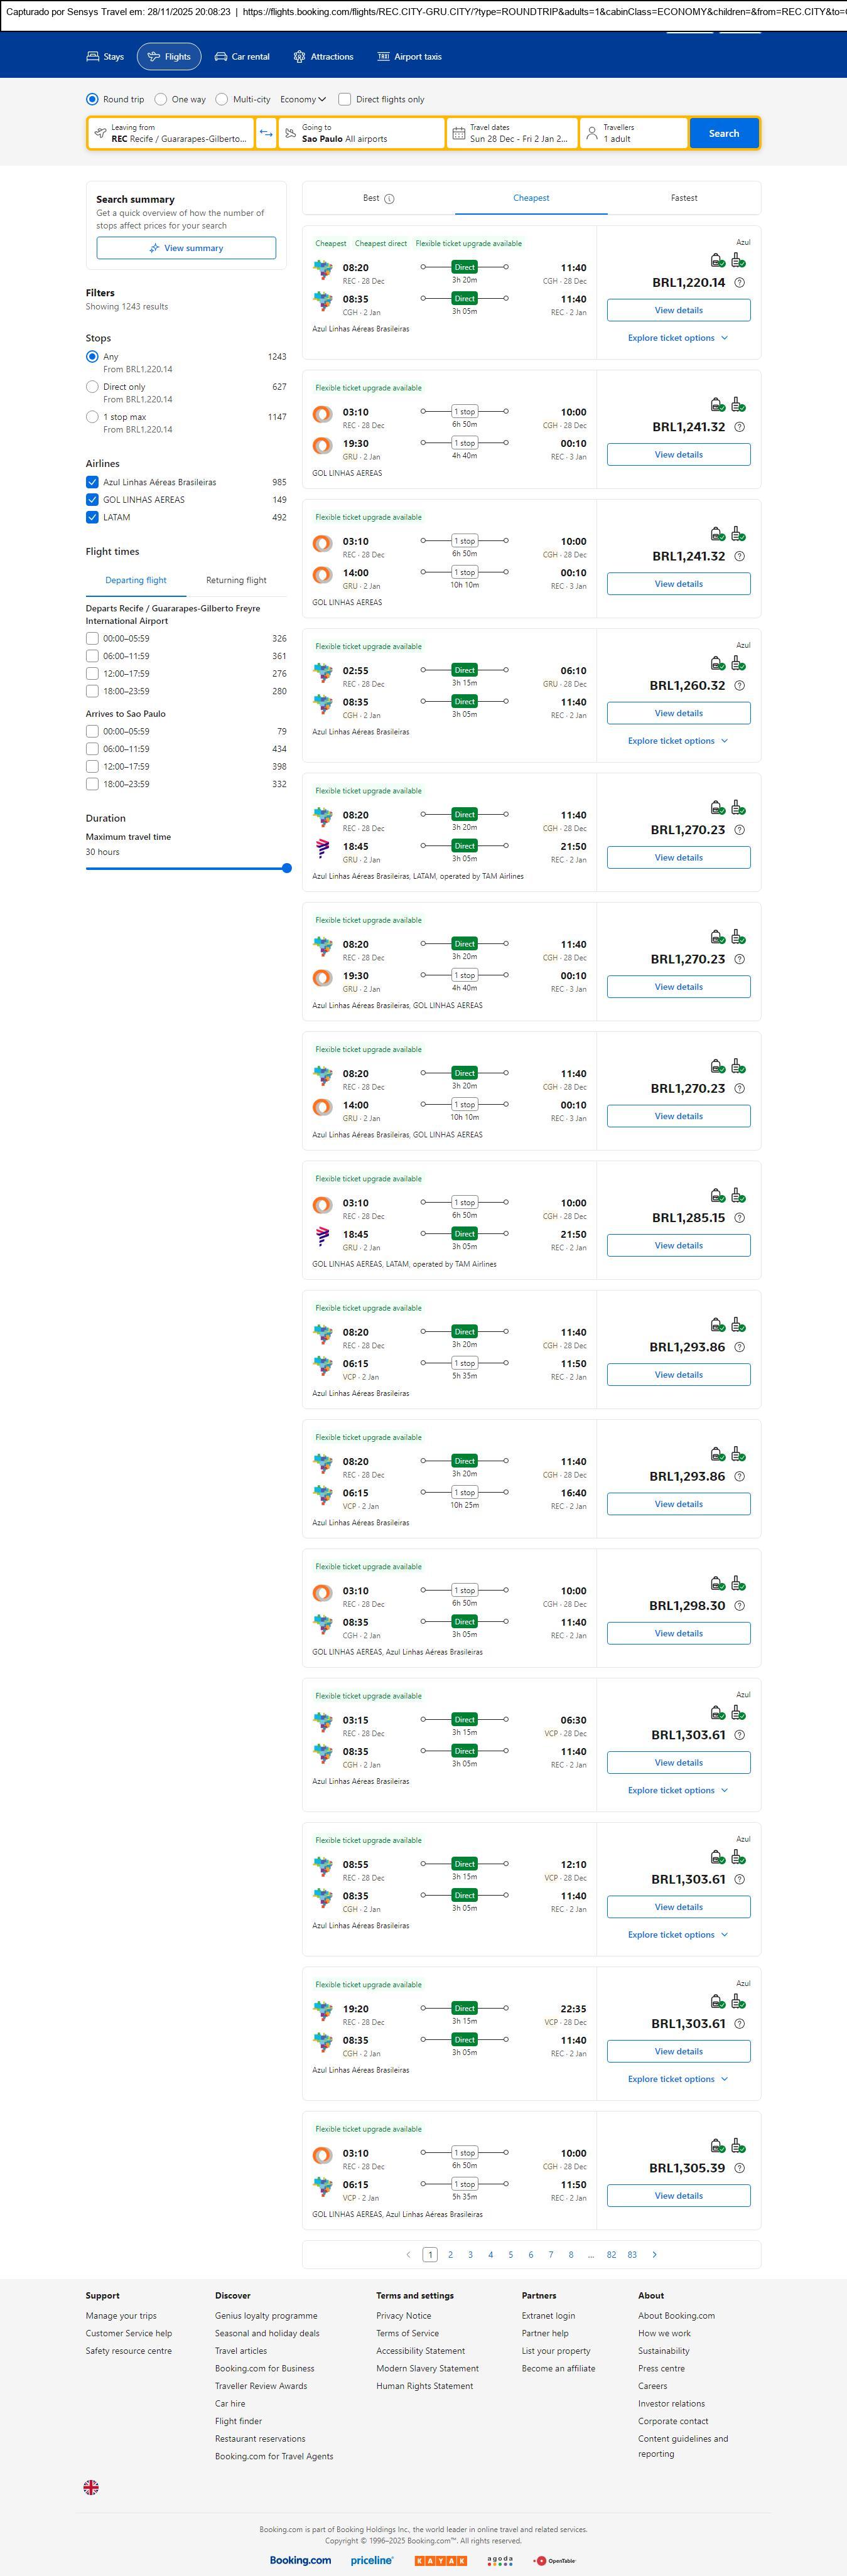Screen dimensions: 847x2576
Task: Uncheck the GOL LINHAS AEREAS airline filter
Action: click(92, 500)
